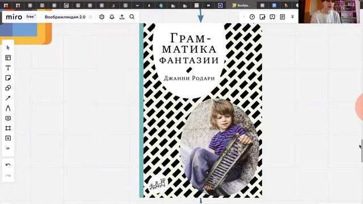This screenshot has height=204, width=363.
Task: Expand more tools with double chevron
Action: pos(8,148)
